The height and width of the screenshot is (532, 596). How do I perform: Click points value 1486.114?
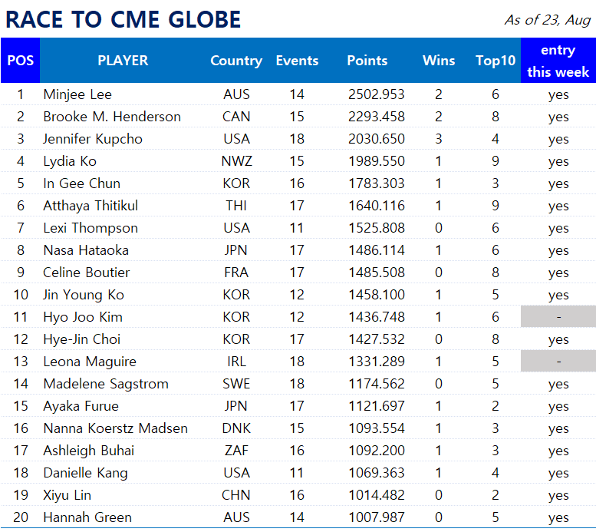tap(377, 250)
